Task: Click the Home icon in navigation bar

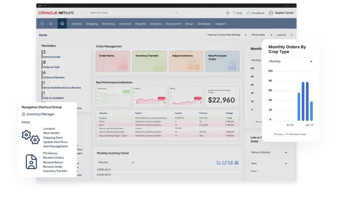Action: click(63, 24)
